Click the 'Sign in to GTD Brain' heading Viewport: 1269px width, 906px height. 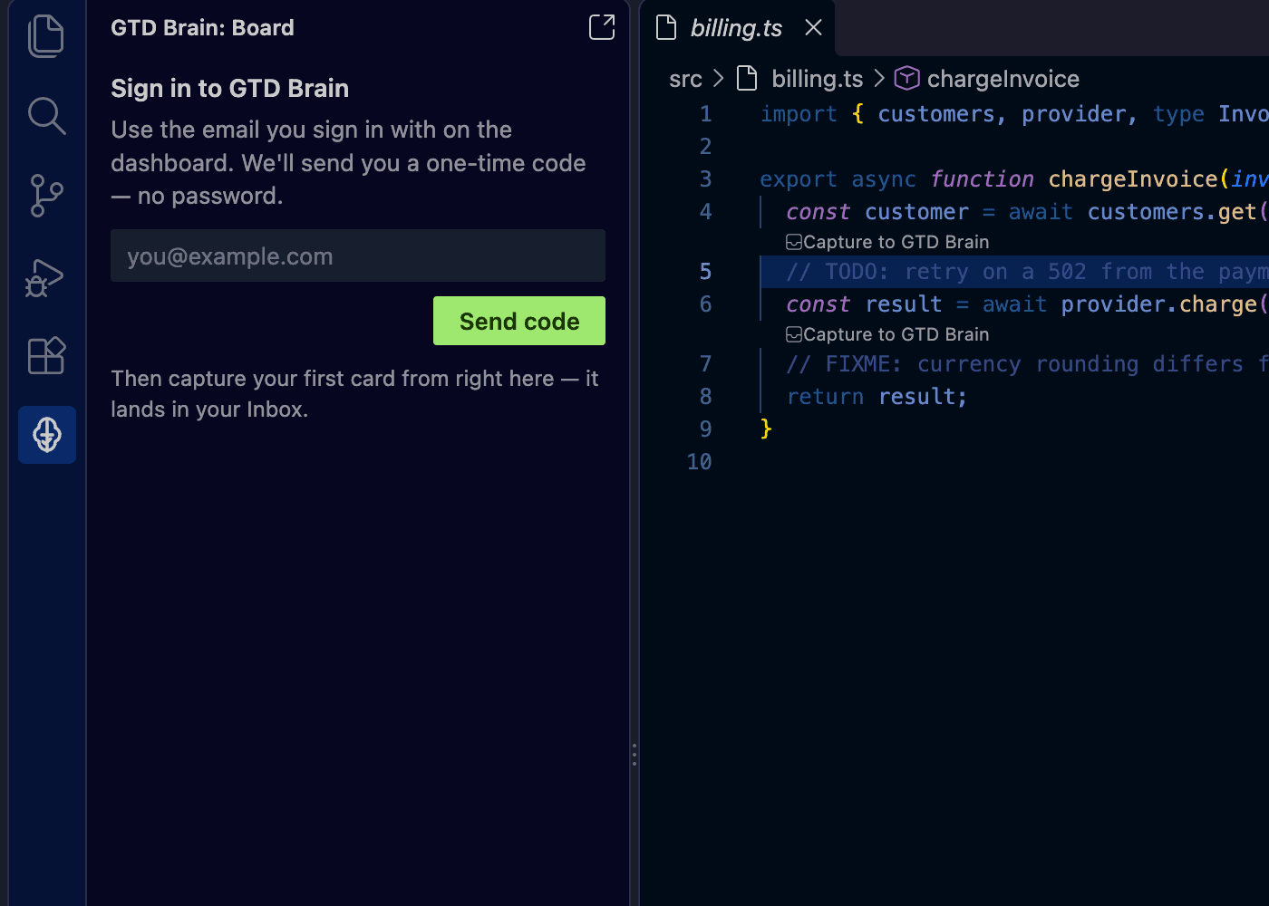229,88
